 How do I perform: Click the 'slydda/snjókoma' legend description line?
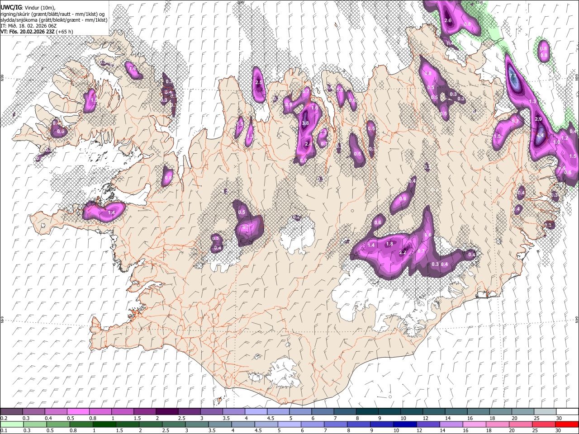click(x=54, y=20)
